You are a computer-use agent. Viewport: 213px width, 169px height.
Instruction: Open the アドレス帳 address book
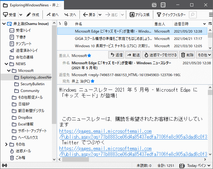140,15
